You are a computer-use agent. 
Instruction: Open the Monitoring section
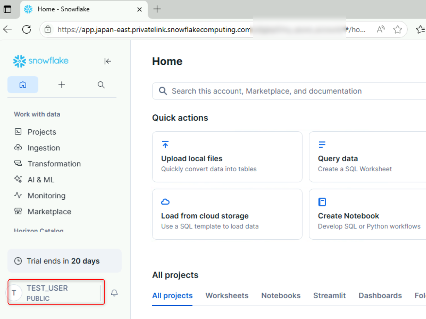(x=46, y=195)
